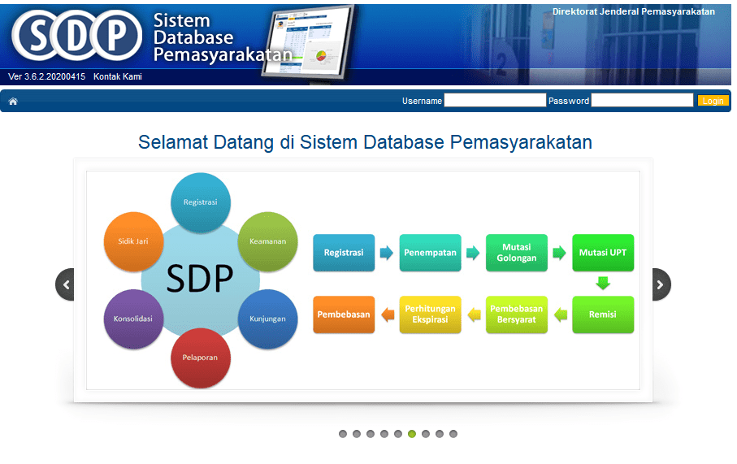
Task: Open the Kontak Kami link
Action: tap(118, 76)
